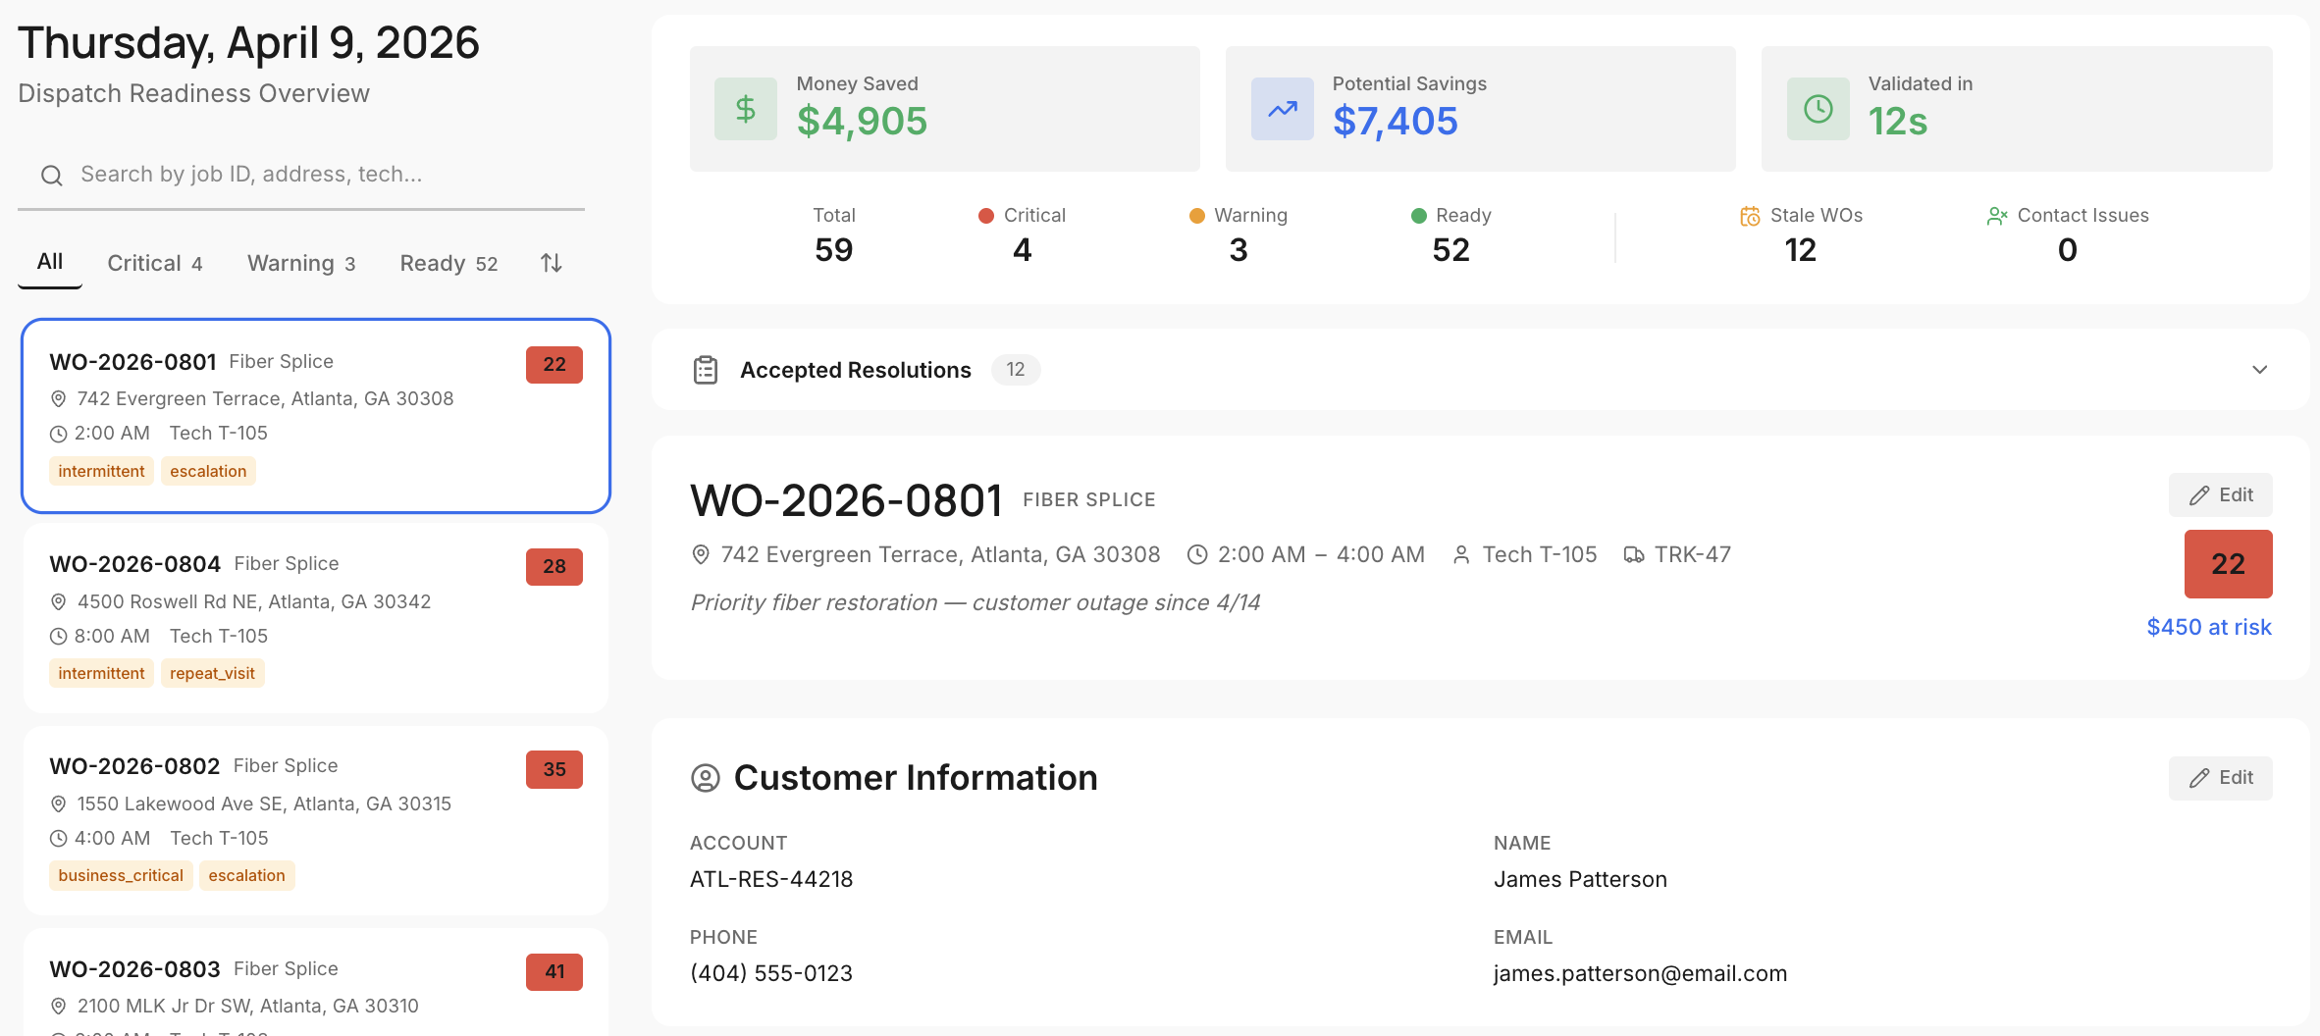
Task: Switch to the Ready 52 tab
Action: (x=449, y=263)
